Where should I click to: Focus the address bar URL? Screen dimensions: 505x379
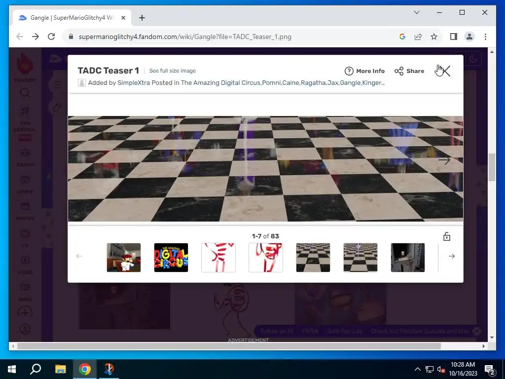[185, 37]
